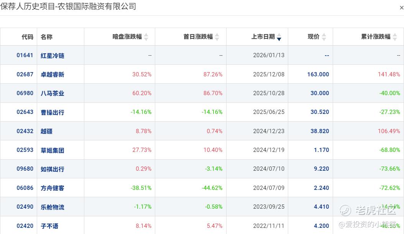Select listing date 2024/07/10
This screenshot has width=404, height=234.
tap(269, 169)
